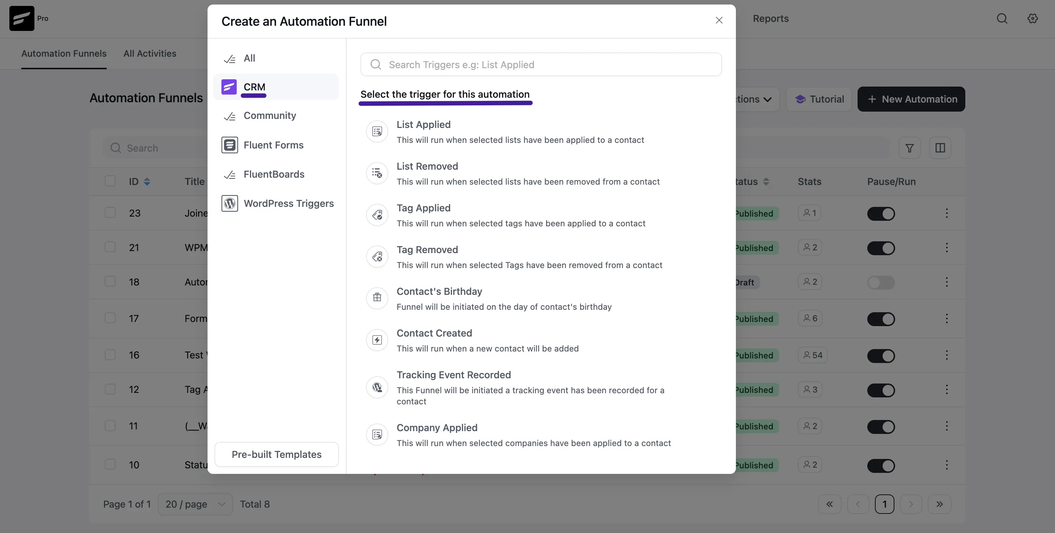
Task: Select page 1 in pagination
Action: pos(884,504)
